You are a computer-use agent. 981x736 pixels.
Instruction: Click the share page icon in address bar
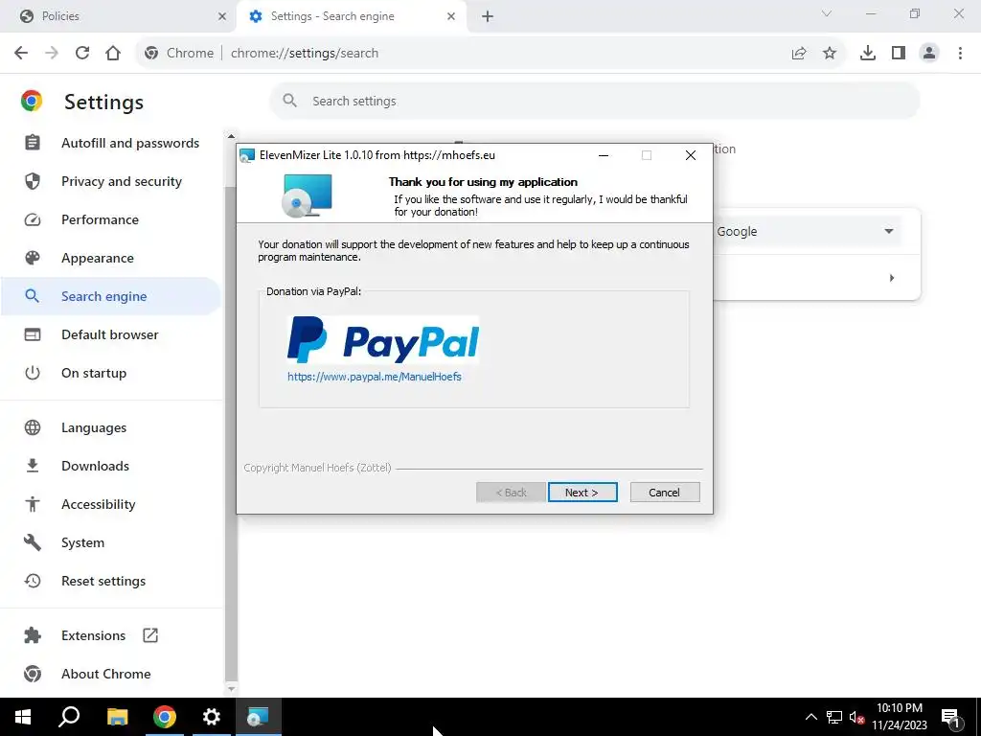coord(799,54)
